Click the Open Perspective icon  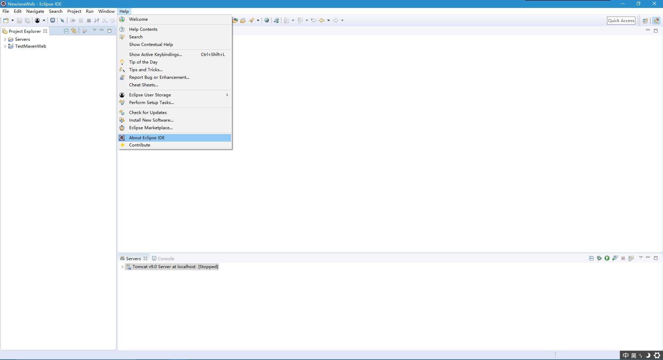[x=645, y=20]
